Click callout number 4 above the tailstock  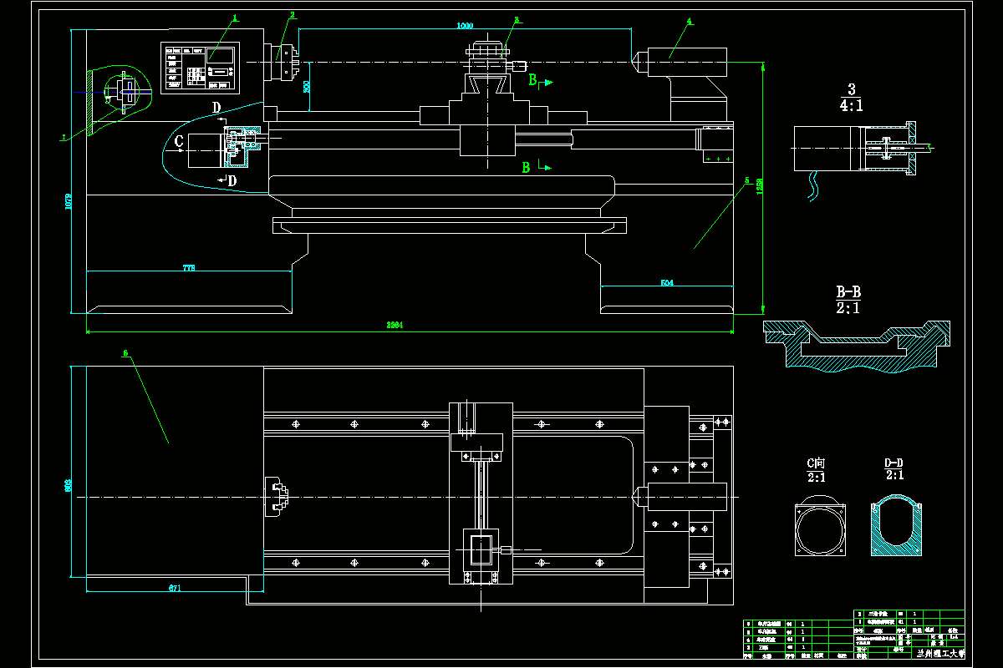(690, 21)
